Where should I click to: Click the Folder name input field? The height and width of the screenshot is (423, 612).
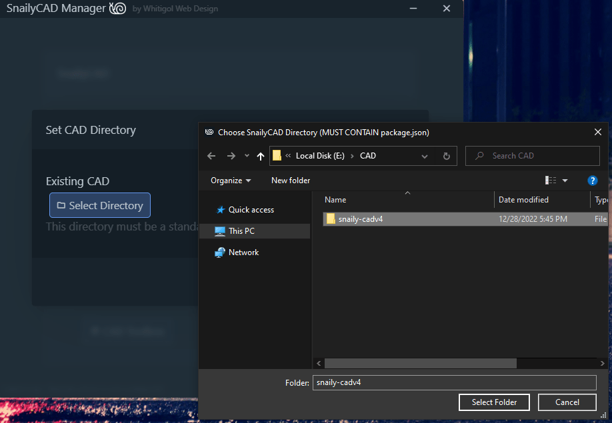[454, 382]
